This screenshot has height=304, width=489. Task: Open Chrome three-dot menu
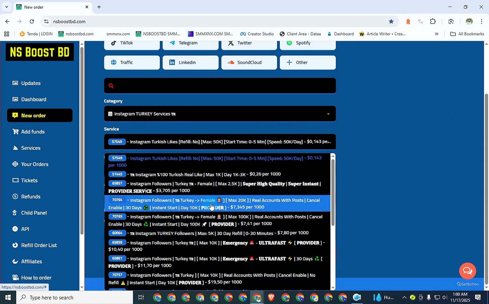point(481,21)
